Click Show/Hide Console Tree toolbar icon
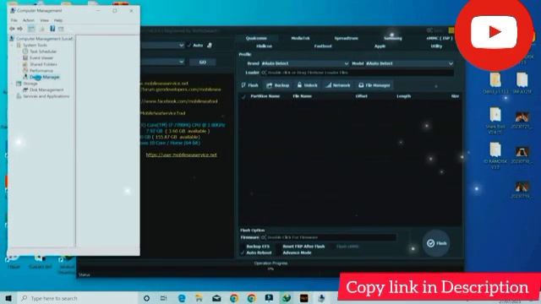This screenshot has width=541, height=304. (x=31, y=29)
